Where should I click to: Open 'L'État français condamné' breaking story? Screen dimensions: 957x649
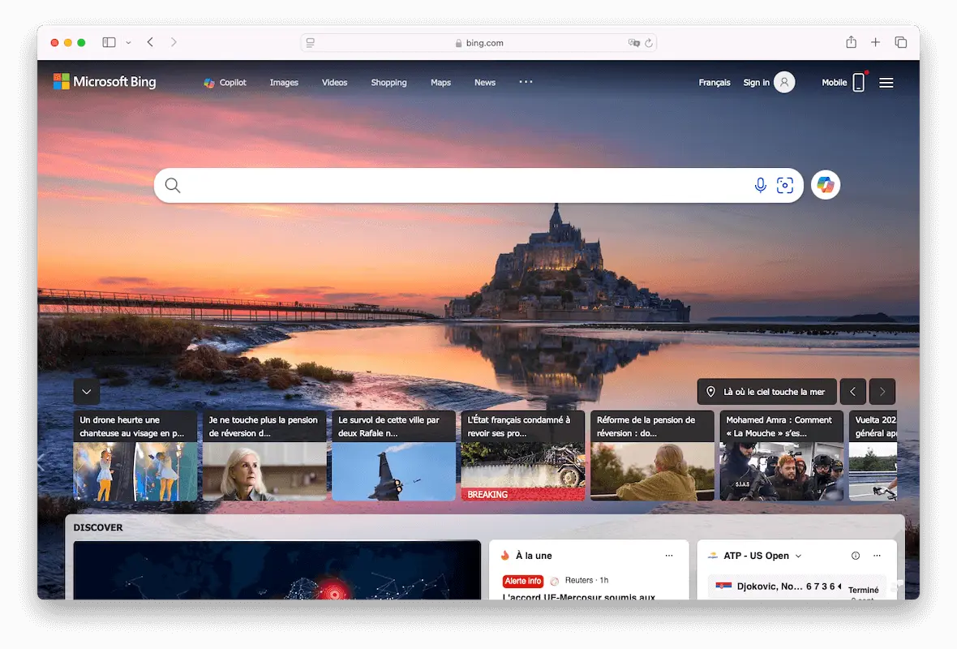(x=523, y=455)
